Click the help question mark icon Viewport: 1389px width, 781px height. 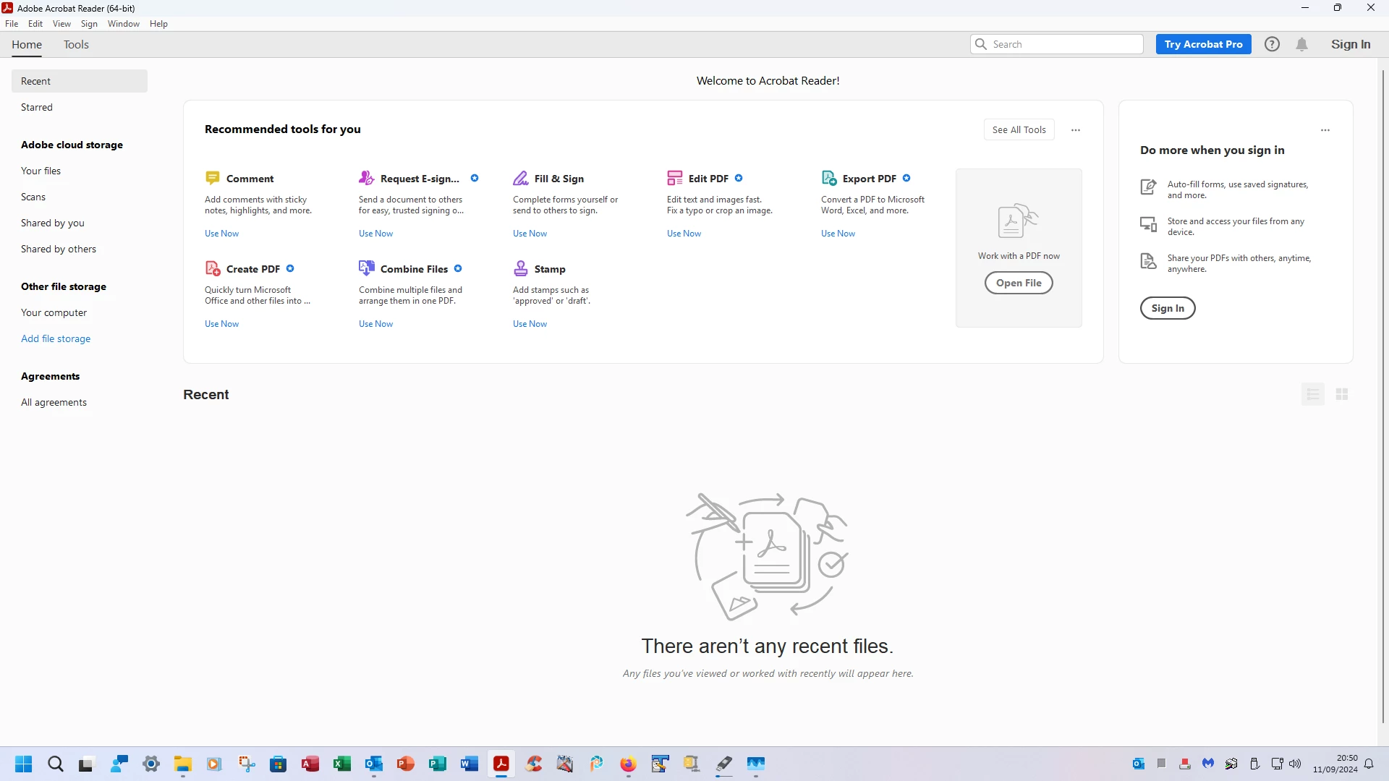click(x=1272, y=44)
